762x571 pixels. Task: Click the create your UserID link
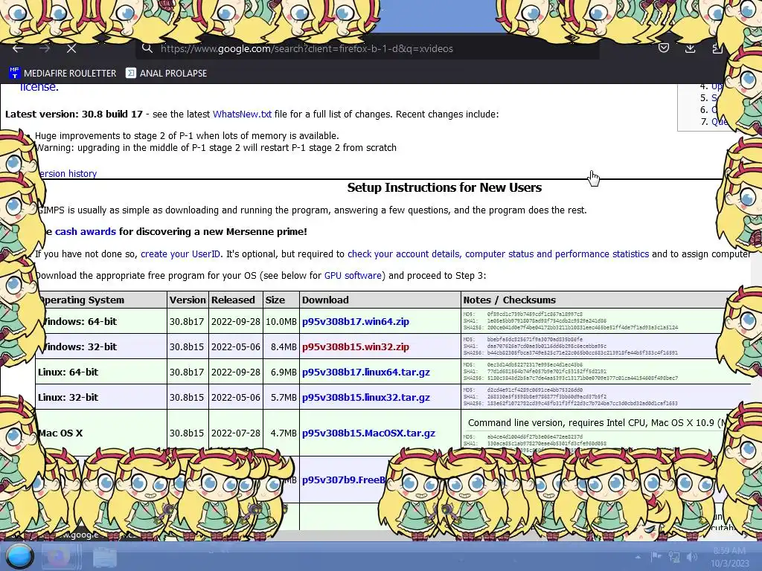point(180,254)
